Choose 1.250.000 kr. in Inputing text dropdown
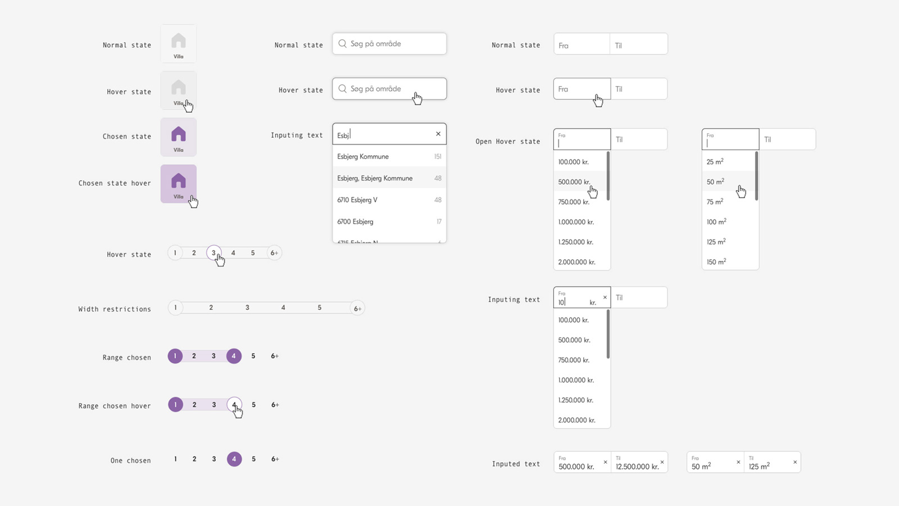 575,400
